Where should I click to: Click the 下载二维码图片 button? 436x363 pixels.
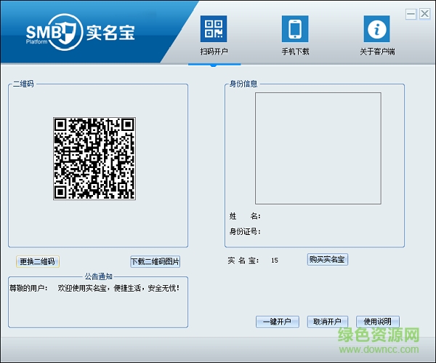tap(156, 262)
